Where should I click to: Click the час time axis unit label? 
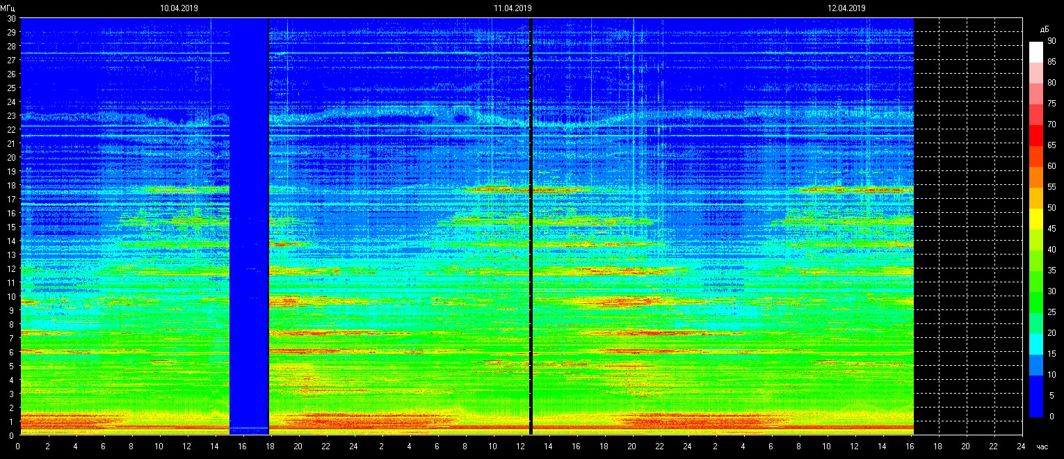coord(1040,447)
